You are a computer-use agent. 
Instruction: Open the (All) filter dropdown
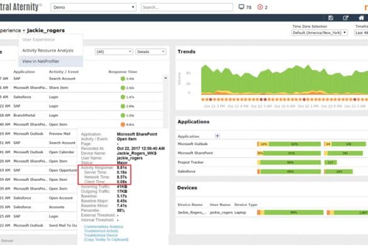(114, 52)
